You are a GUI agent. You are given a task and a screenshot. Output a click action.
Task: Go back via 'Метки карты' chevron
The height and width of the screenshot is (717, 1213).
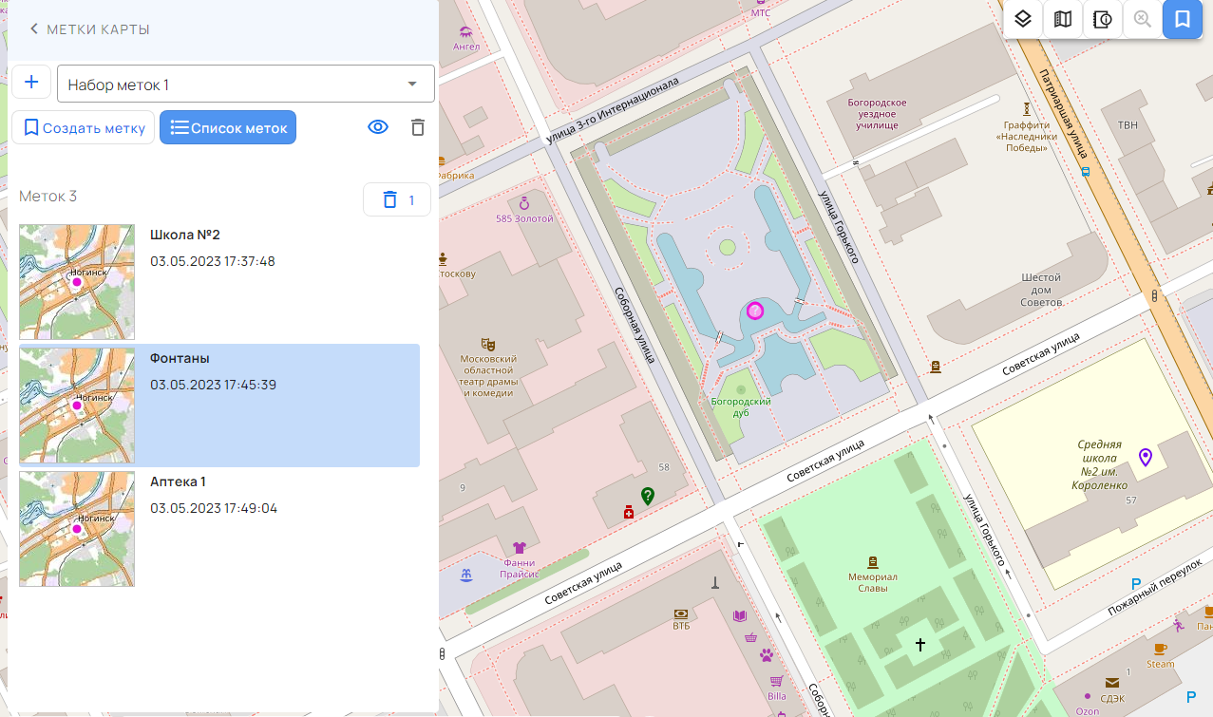[34, 29]
